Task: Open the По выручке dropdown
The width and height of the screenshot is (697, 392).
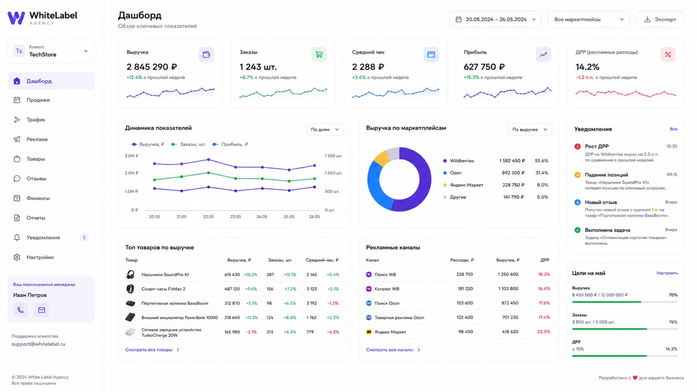Action: pos(529,130)
